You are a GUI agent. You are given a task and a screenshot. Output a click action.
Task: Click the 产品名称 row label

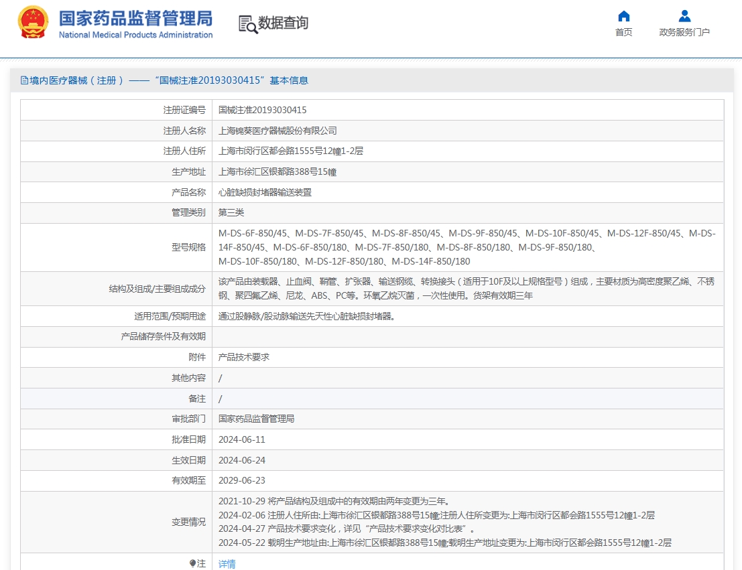[188, 192]
